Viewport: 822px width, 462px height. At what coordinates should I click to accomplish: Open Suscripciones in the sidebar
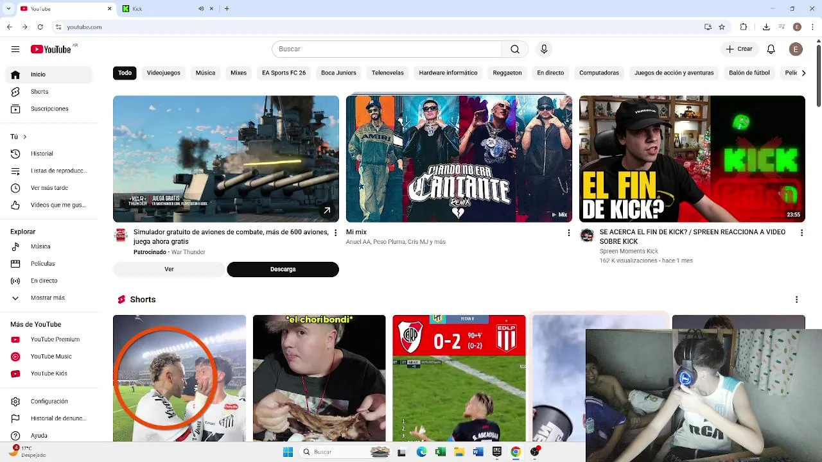tap(49, 109)
